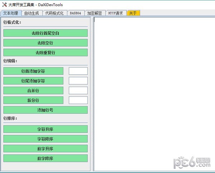The height and width of the screenshot is (173, 215).
Task: Sort lines with 字符升序 button
Action: (46, 129)
